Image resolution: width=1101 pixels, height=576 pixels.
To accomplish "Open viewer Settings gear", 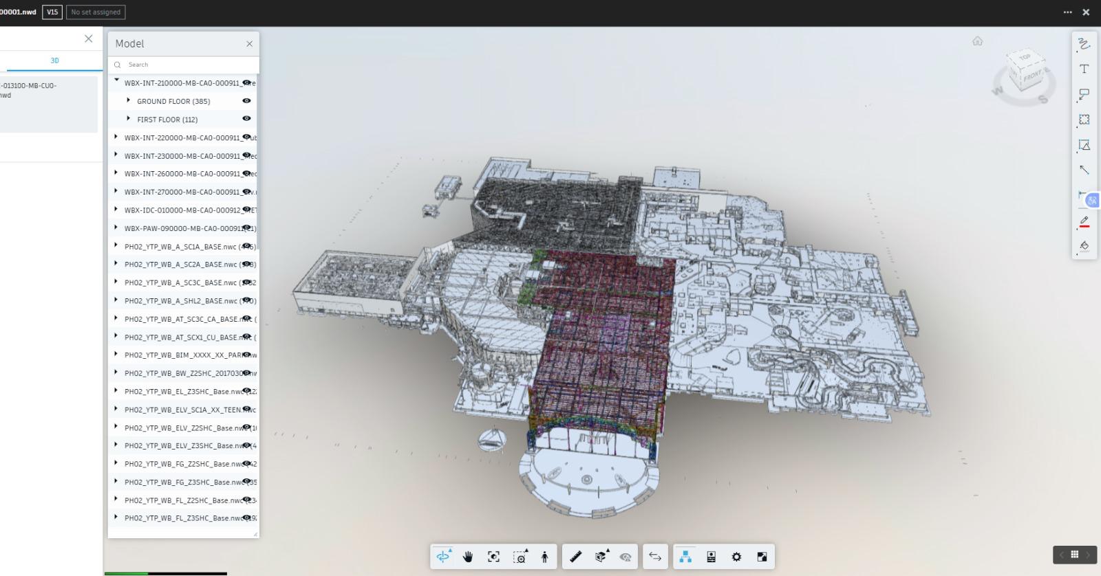I will 736,557.
